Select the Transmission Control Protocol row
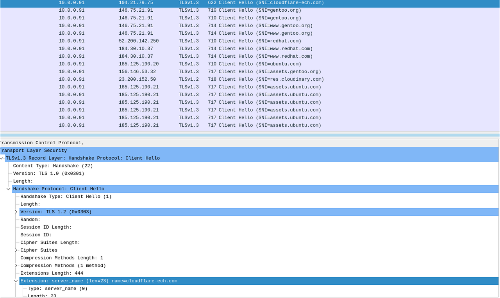The height and width of the screenshot is (298, 500). (250, 143)
